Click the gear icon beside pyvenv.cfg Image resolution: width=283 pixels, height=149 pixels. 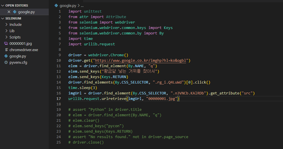click(6, 62)
